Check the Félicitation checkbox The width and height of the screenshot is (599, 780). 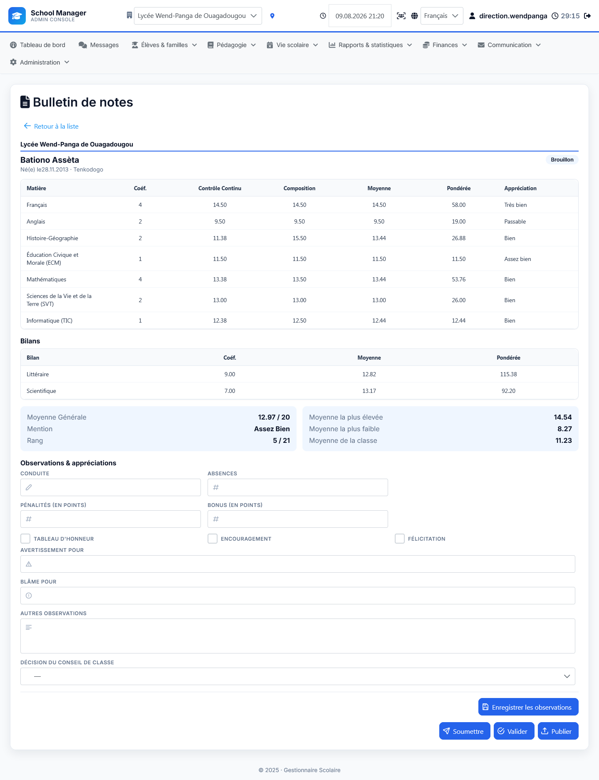[400, 539]
